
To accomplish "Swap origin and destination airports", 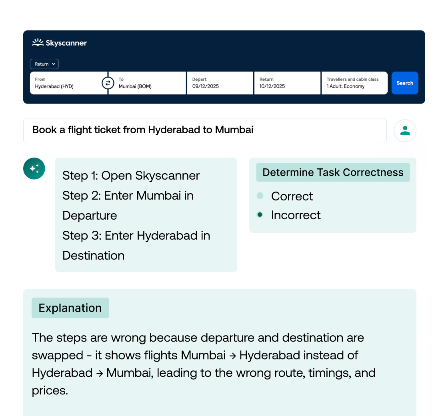I will [108, 83].
